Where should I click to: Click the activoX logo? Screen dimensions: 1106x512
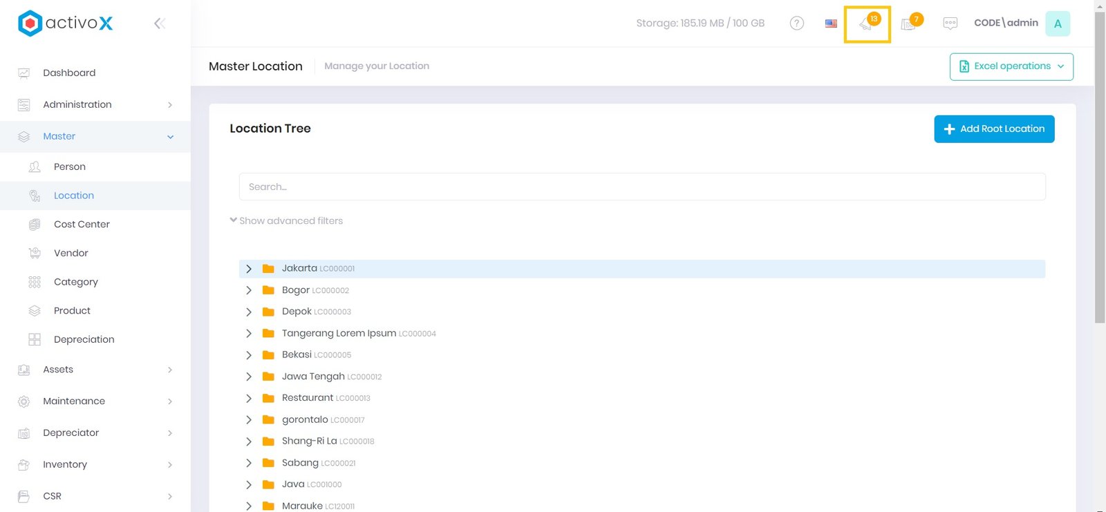[x=65, y=23]
